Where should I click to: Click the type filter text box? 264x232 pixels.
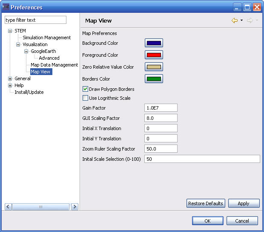coord(35,20)
